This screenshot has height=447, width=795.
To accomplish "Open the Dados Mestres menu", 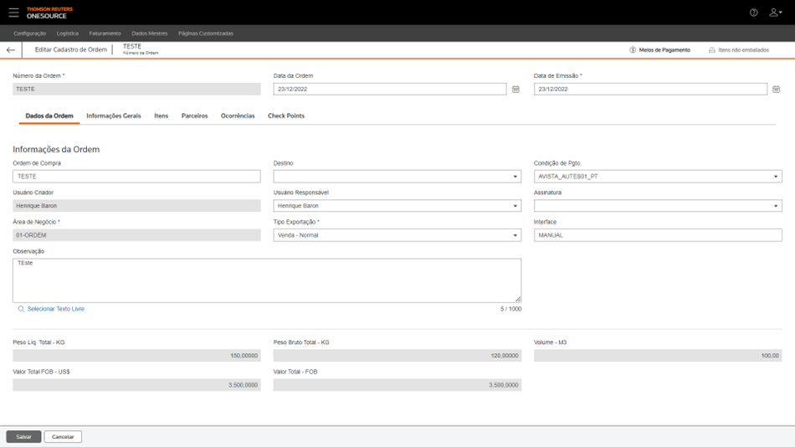I will [x=150, y=33].
